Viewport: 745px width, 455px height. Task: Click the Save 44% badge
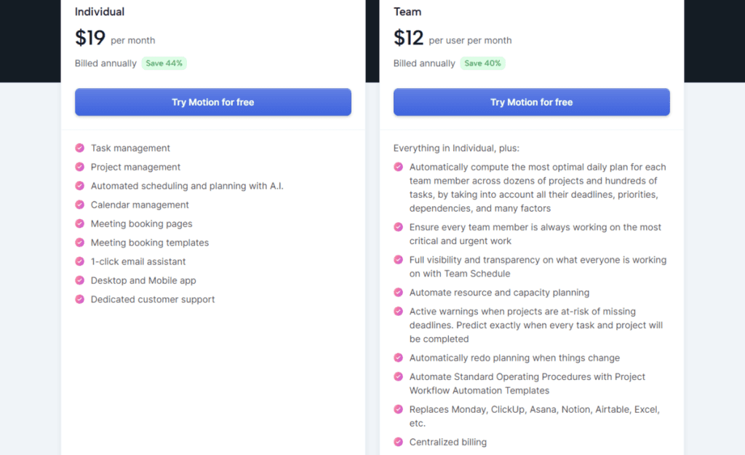(x=164, y=63)
